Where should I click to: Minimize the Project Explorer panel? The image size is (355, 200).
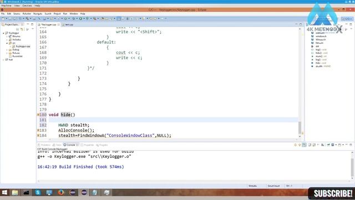[x=28, y=24]
